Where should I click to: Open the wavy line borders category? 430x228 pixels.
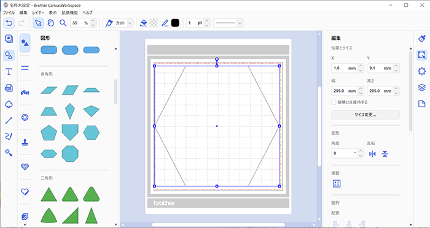(x=25, y=68)
